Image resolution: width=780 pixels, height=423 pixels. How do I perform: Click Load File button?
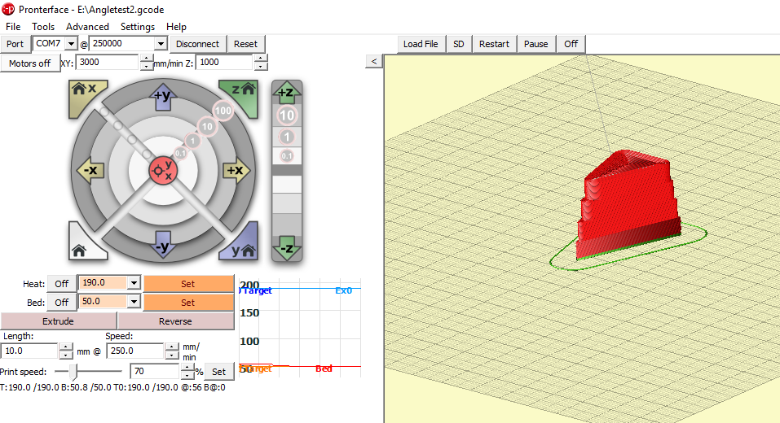pos(421,44)
